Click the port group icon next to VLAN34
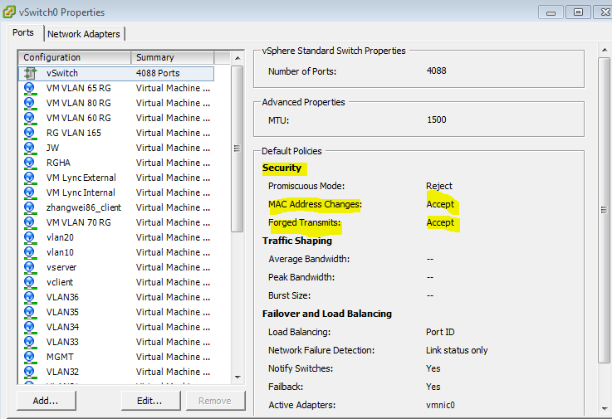 click(30, 327)
